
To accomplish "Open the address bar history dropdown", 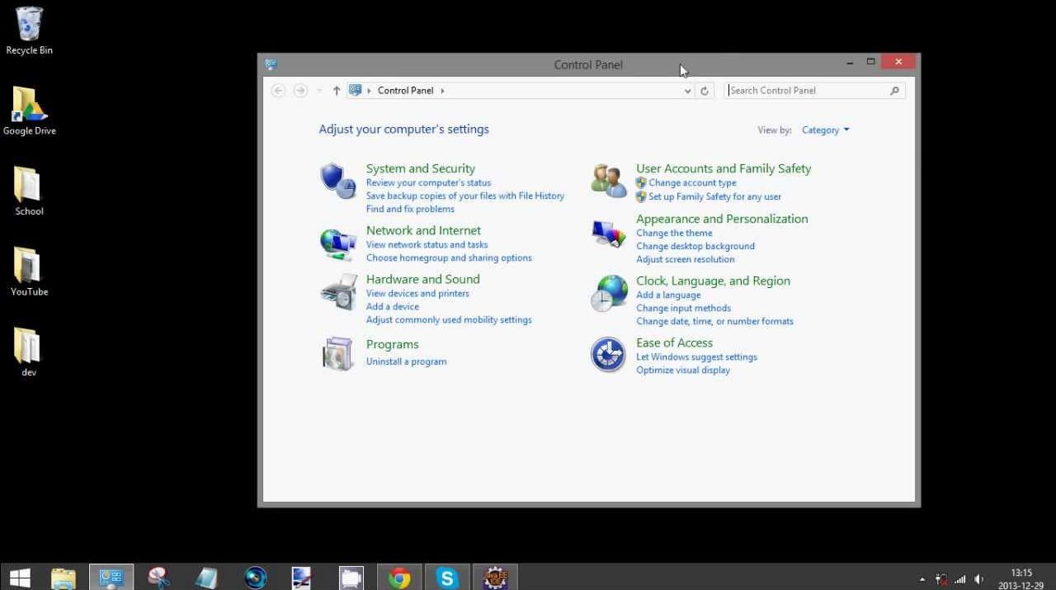I will point(688,91).
